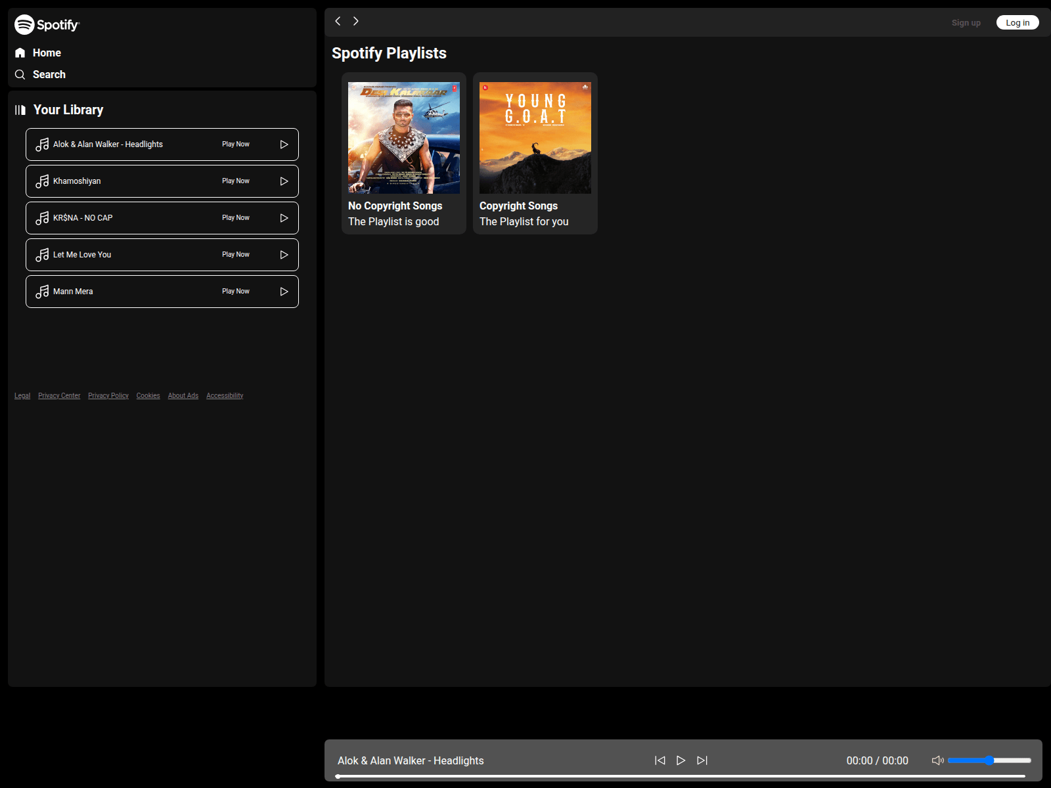The image size is (1051, 788).
Task: Select Your Library heading
Action: pyautogui.click(x=68, y=110)
